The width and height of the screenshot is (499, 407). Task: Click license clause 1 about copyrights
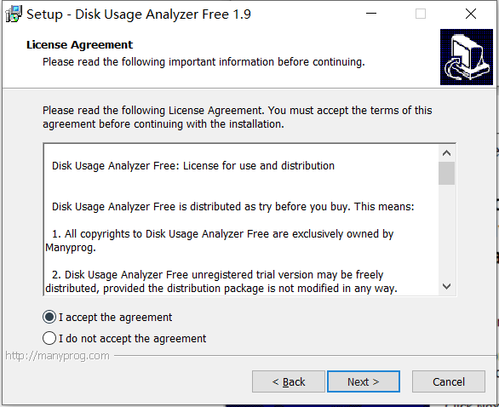[220, 241]
